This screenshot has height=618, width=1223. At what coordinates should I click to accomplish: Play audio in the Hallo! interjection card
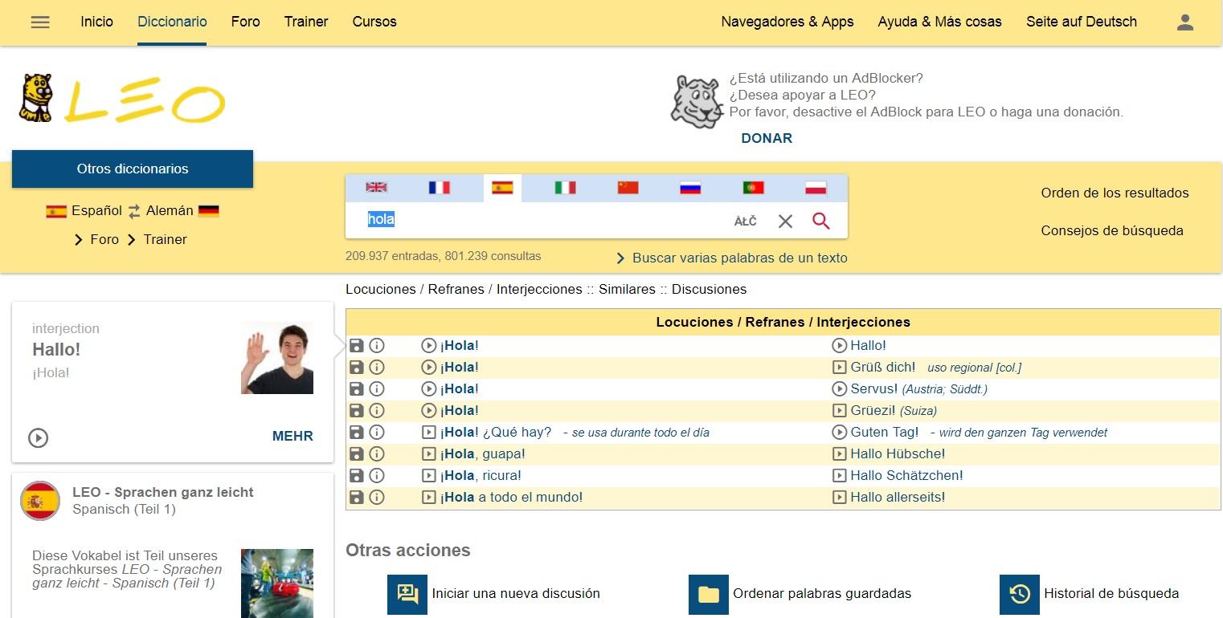tap(39, 437)
